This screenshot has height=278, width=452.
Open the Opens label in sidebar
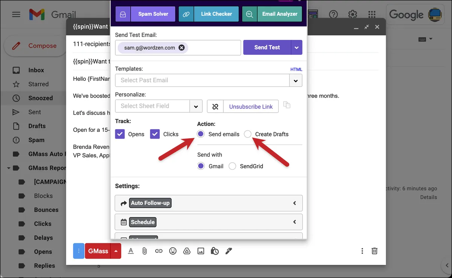43,252
